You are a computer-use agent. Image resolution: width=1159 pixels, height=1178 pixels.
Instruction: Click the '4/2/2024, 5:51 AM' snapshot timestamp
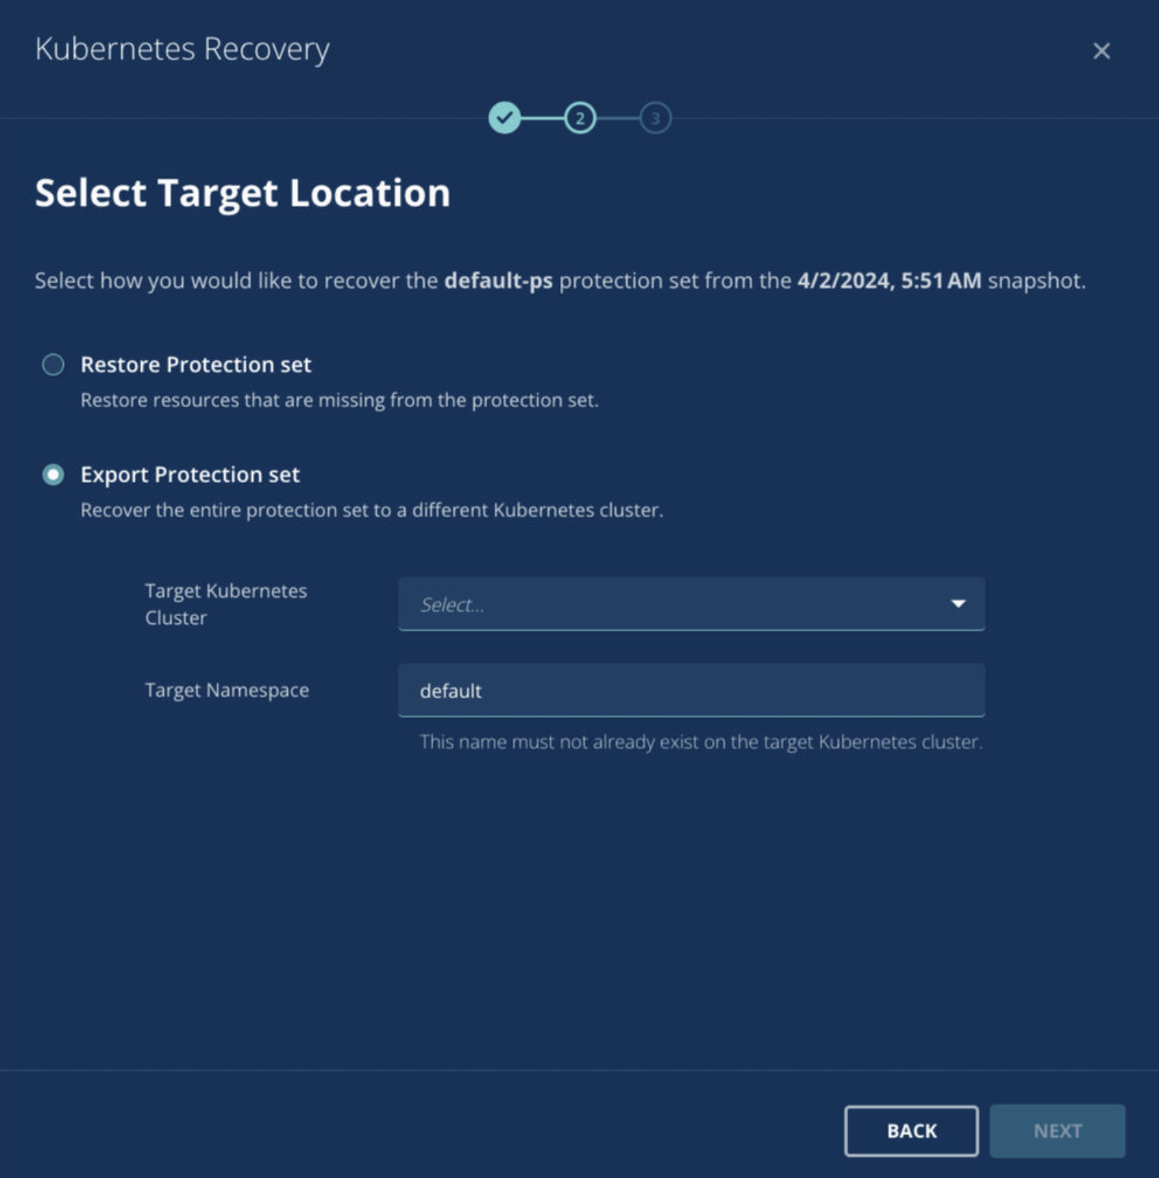pos(889,280)
